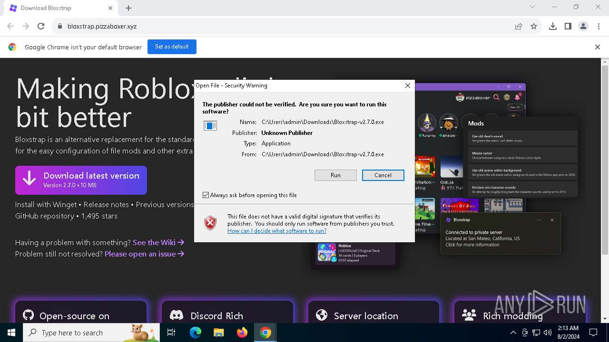Click the browser forward arrow
Viewport: 609px width, 342px height.
click(26, 26)
